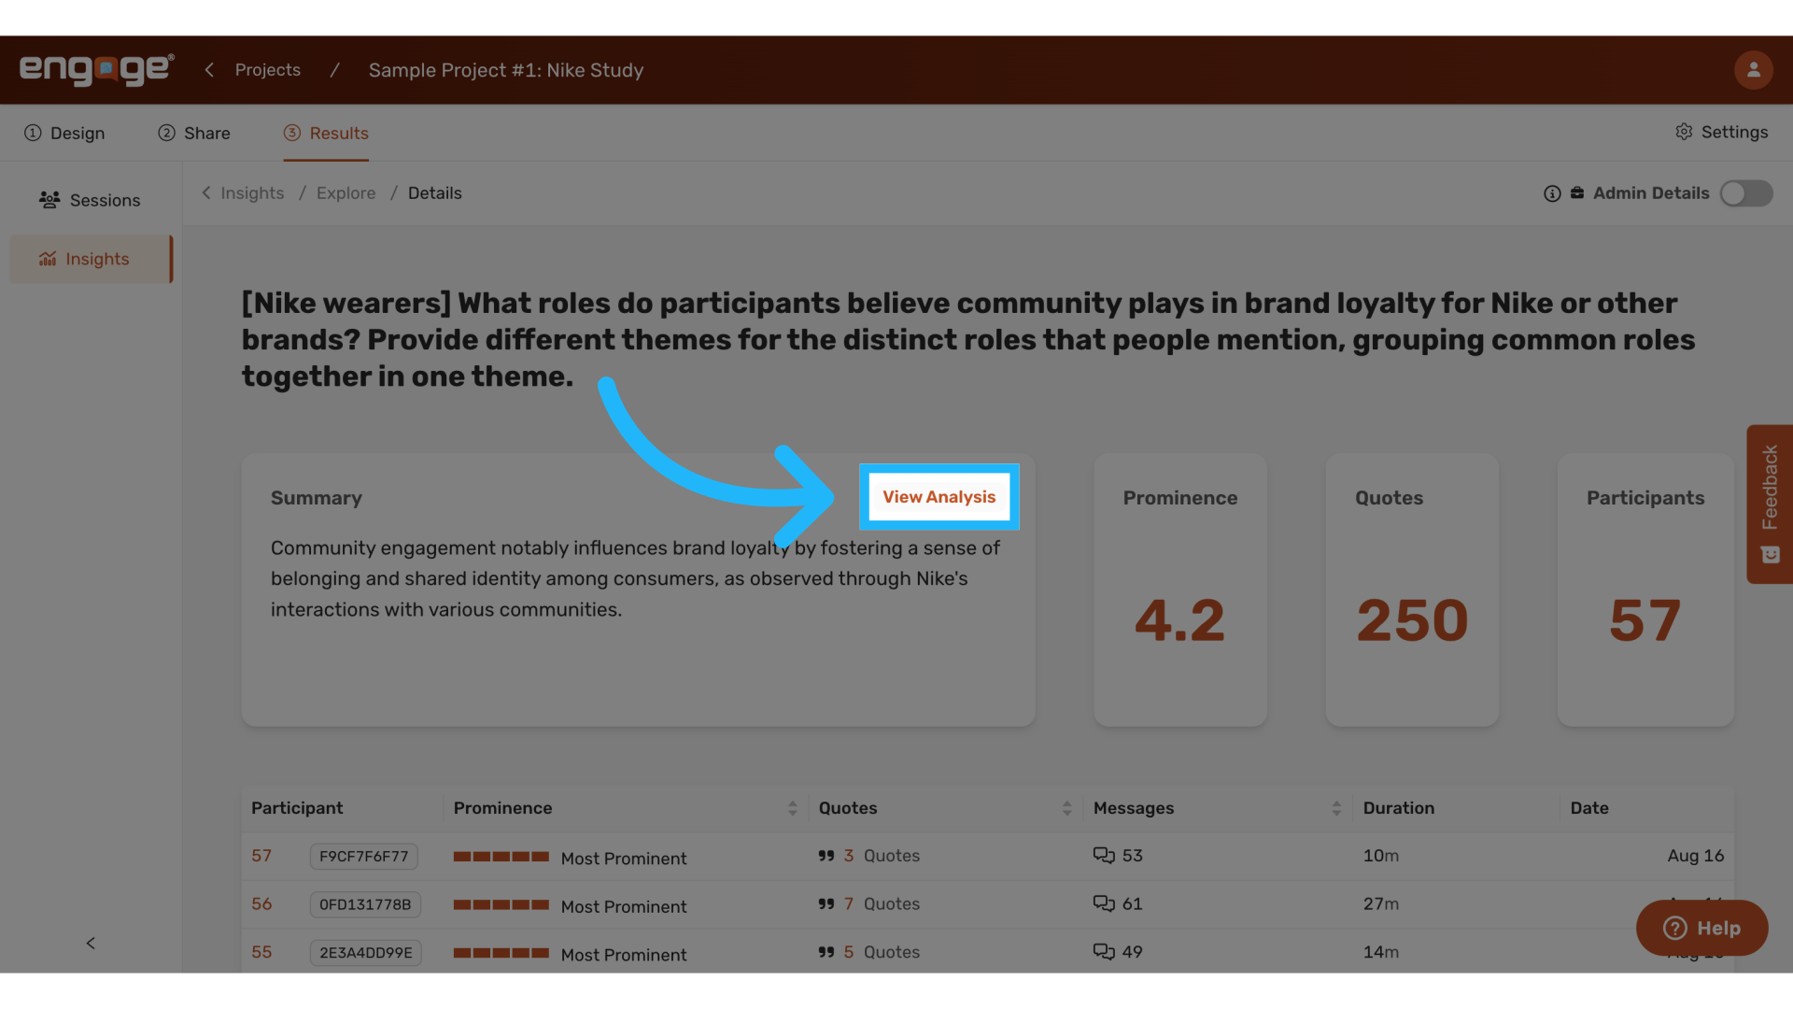The width and height of the screenshot is (1793, 1009).
Task: Click participant ID F9CF7F6F77 tag
Action: [363, 856]
